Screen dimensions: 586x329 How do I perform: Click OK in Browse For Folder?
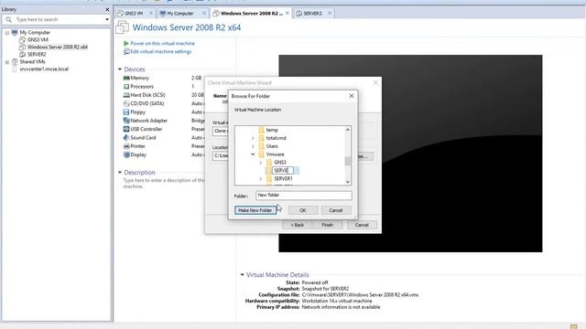click(x=303, y=210)
